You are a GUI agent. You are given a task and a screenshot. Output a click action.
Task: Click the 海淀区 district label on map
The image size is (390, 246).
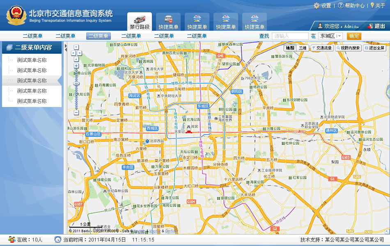point(135,96)
